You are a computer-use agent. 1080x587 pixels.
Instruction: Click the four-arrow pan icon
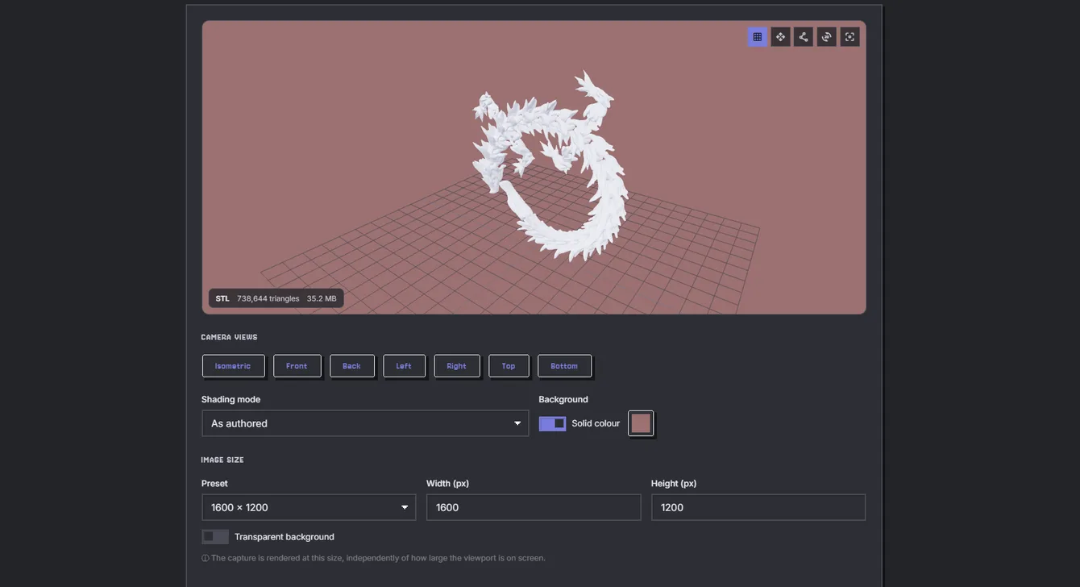[x=780, y=37]
